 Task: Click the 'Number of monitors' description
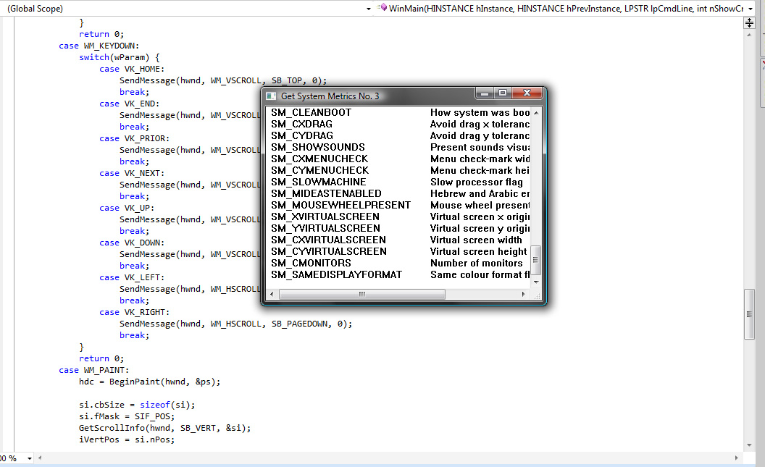pos(476,264)
